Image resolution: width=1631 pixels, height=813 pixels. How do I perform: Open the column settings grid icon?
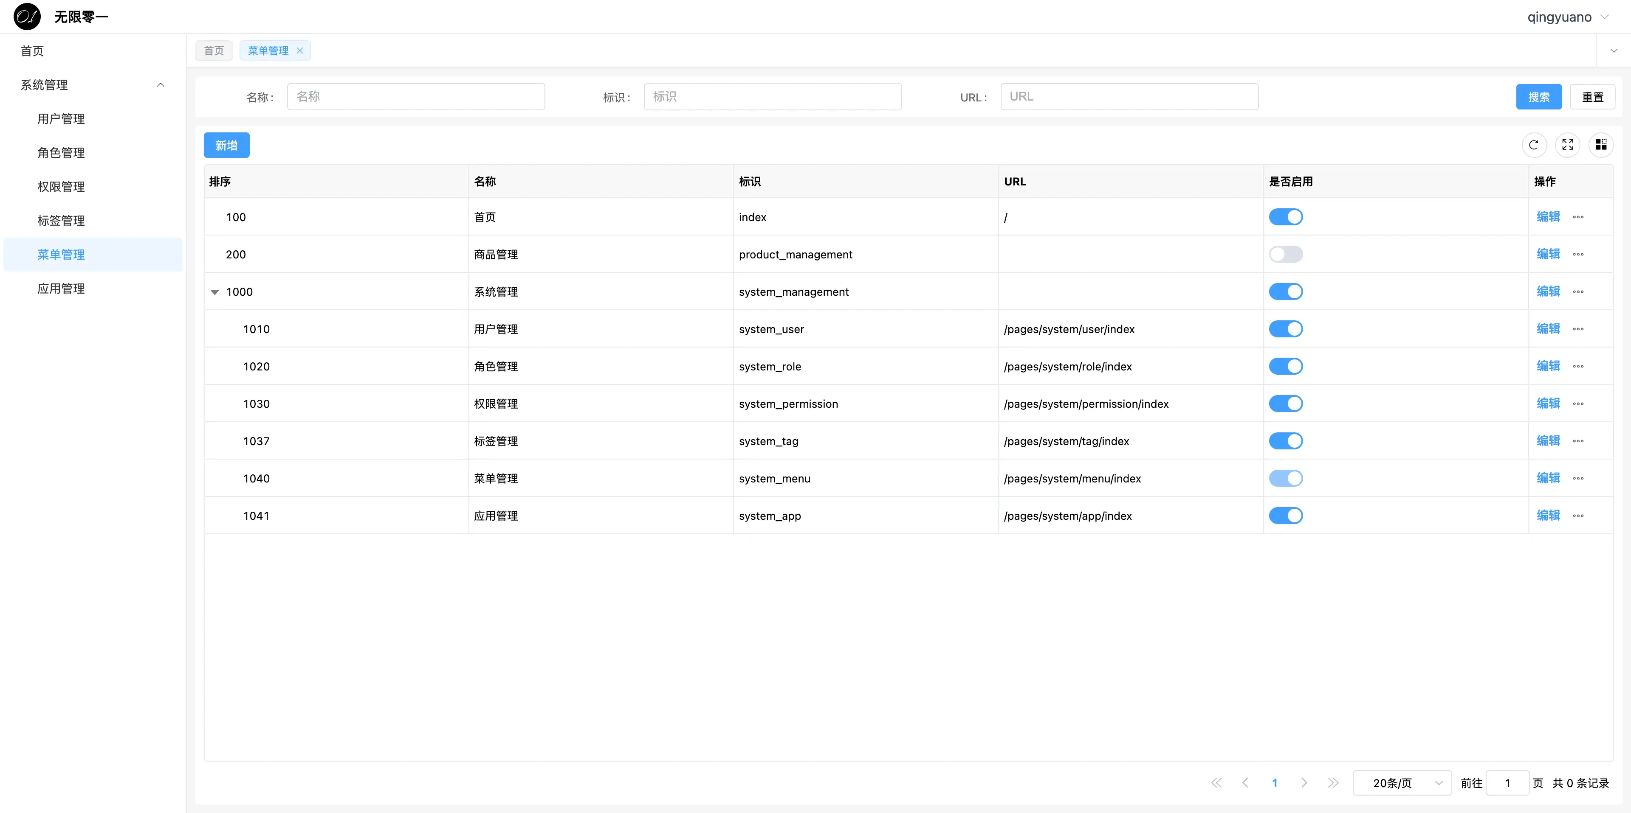point(1600,145)
